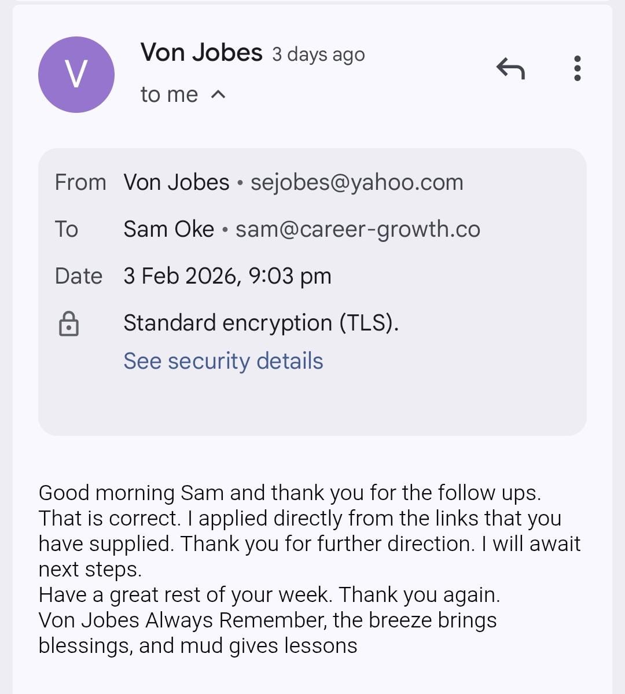625x694 pixels.
Task: Click the "Have a great rest" sentence
Action: point(269,595)
